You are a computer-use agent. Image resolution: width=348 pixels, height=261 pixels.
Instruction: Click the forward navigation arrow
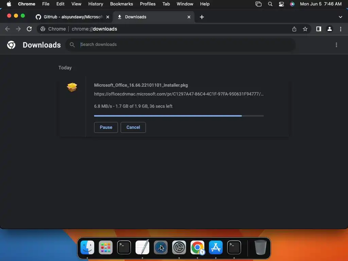coord(18,29)
